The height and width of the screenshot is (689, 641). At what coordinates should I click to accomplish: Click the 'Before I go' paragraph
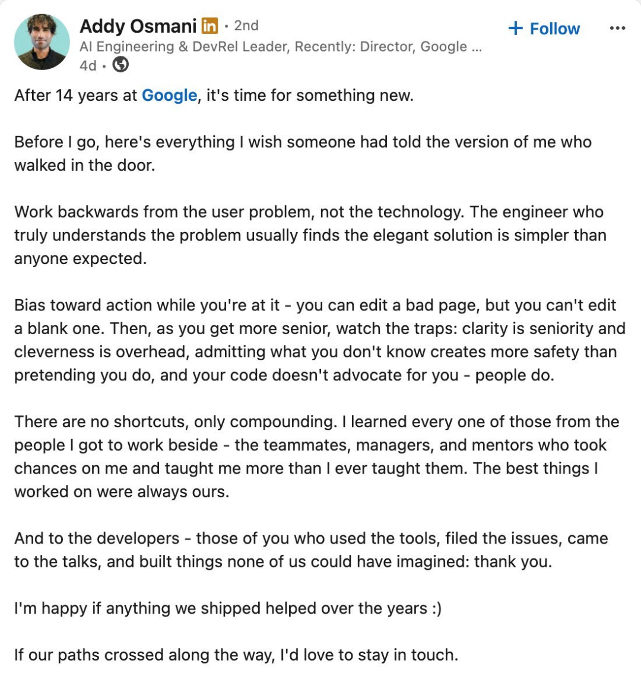click(303, 153)
